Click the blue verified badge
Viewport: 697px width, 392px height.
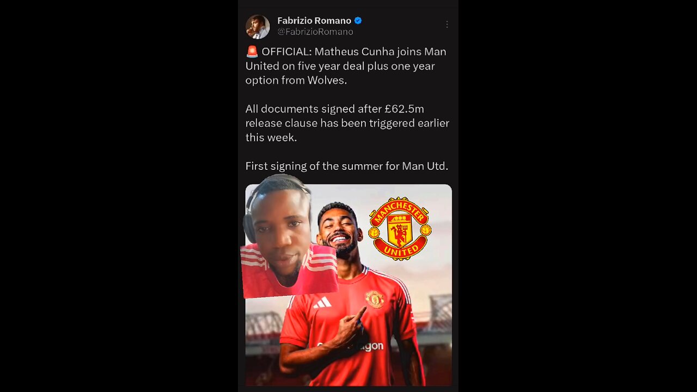pyautogui.click(x=358, y=21)
